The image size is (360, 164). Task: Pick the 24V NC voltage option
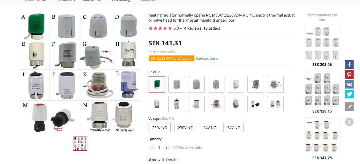click(x=233, y=128)
